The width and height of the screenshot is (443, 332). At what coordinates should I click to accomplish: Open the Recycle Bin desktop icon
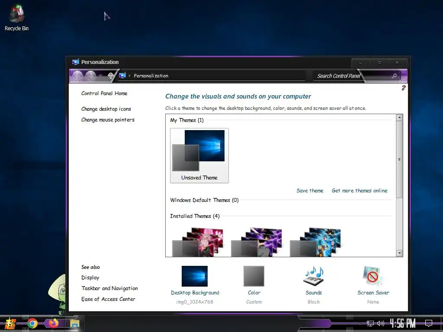point(16,17)
